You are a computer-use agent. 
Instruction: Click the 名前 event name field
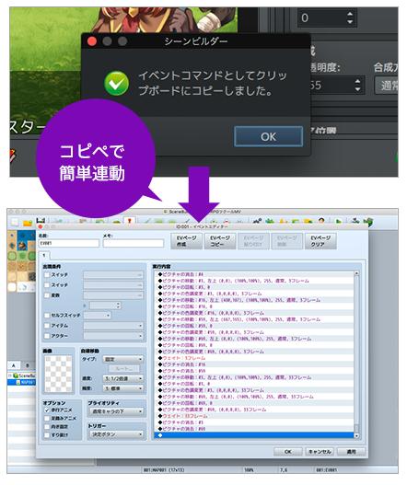click(x=69, y=244)
